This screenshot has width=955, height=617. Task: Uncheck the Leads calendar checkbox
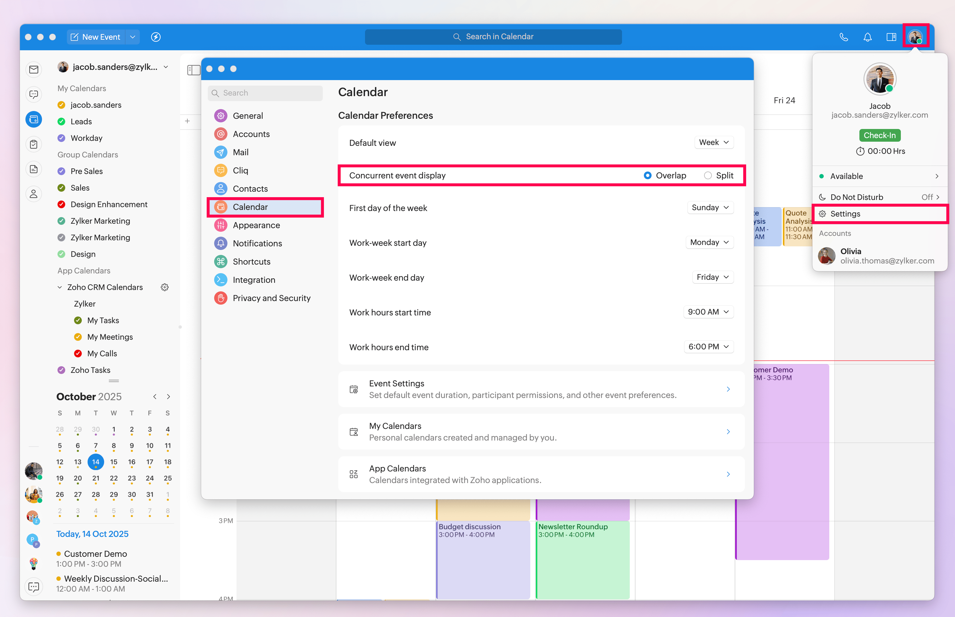pyautogui.click(x=61, y=122)
